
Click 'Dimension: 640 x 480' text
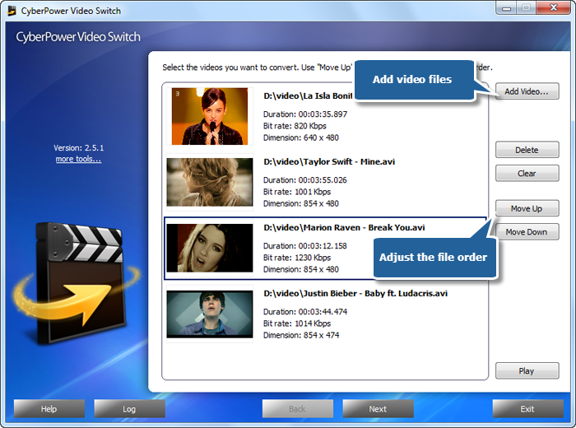tap(301, 137)
